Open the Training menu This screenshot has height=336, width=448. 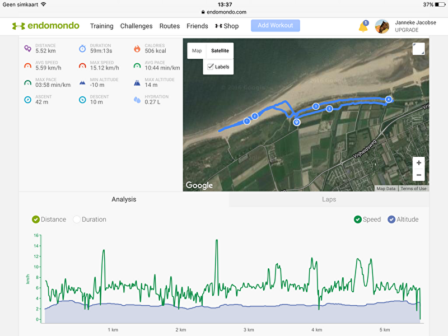[x=101, y=26]
